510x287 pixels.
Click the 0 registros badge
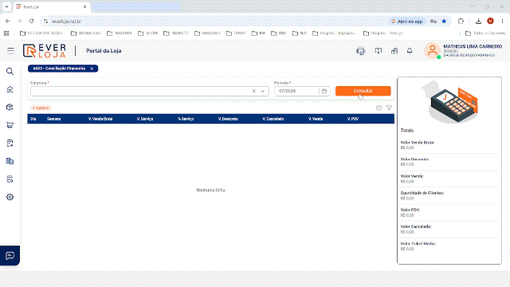[41, 108]
